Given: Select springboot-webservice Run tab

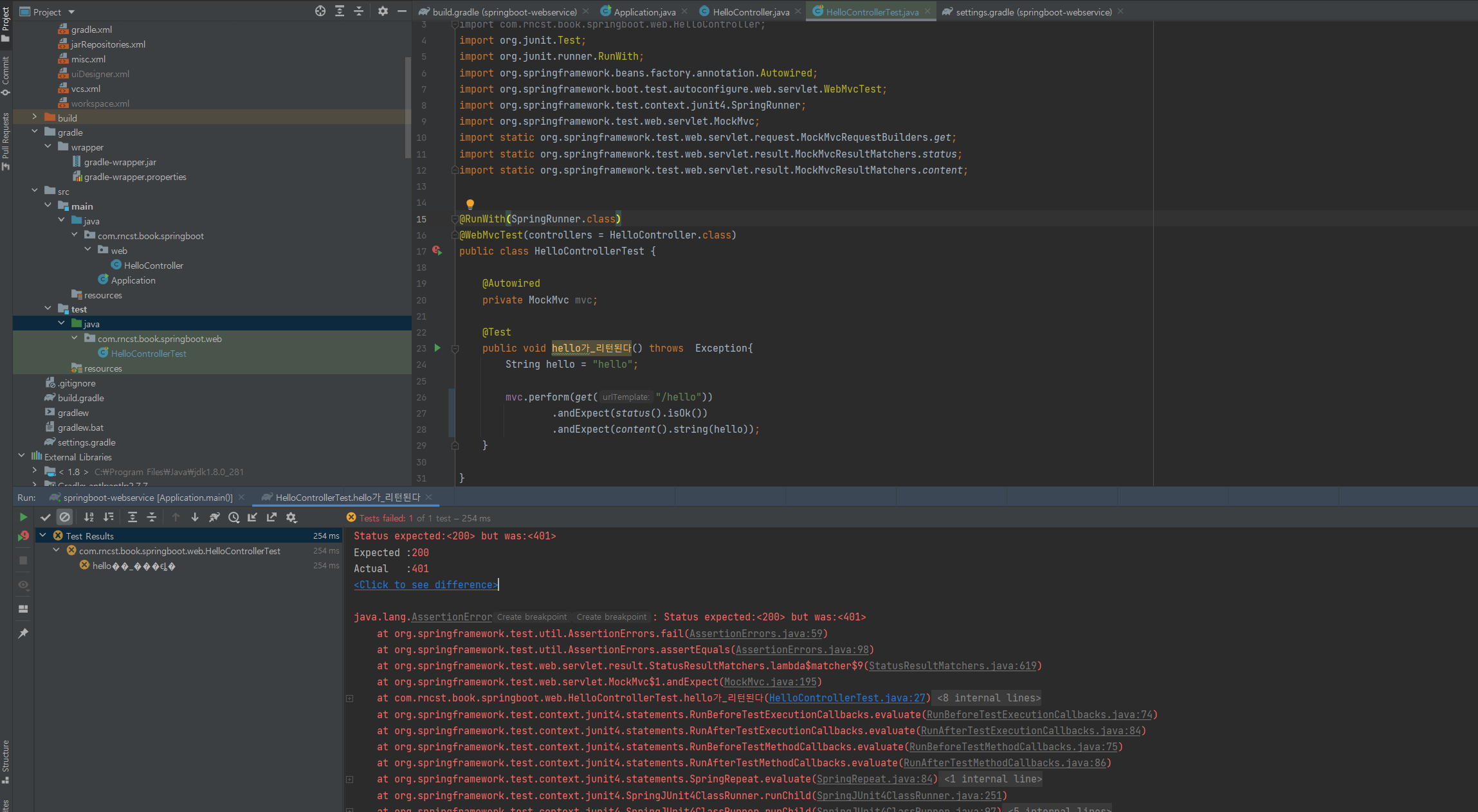Looking at the screenshot, I should coord(147,497).
